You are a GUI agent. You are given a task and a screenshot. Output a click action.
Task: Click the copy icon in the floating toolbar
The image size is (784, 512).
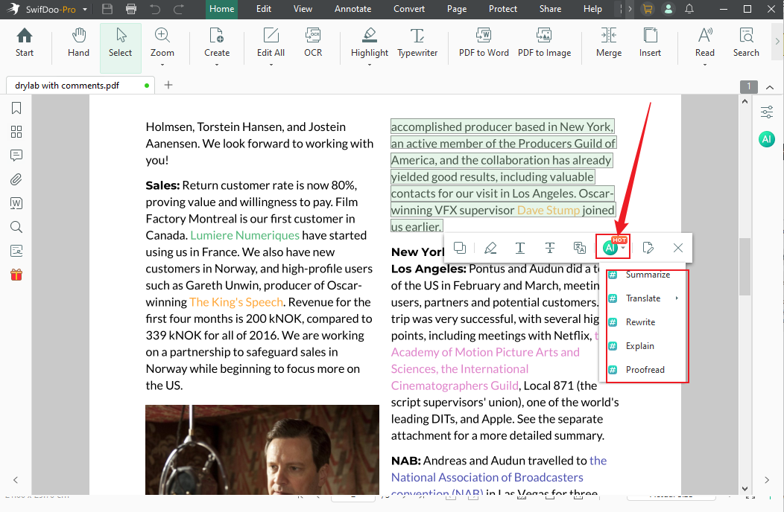coord(461,246)
